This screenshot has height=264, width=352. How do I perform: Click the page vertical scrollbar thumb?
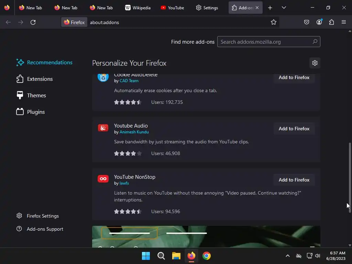pos(350,177)
